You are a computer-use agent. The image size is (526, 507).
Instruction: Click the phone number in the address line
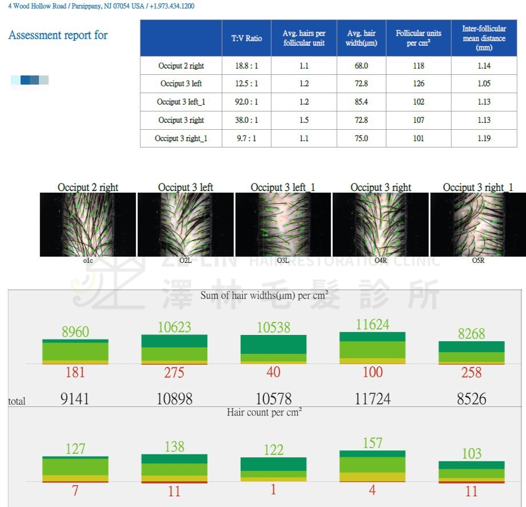172,6
